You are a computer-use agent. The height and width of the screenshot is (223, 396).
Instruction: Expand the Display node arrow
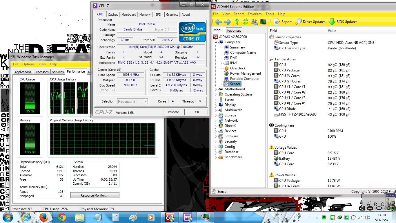[x=216, y=105]
